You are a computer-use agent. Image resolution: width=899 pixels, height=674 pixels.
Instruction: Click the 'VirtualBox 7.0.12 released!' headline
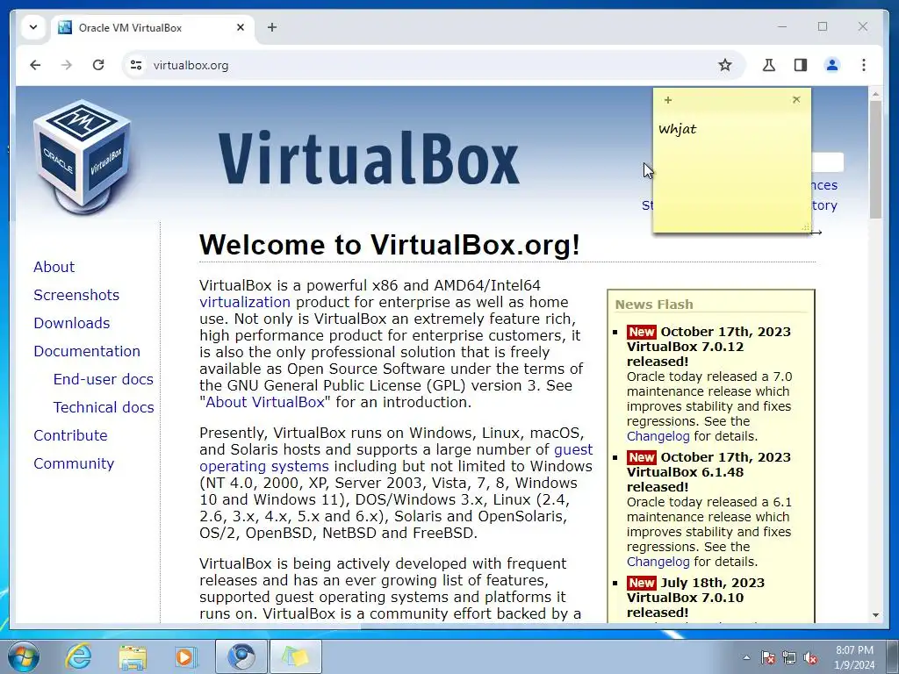coord(685,355)
